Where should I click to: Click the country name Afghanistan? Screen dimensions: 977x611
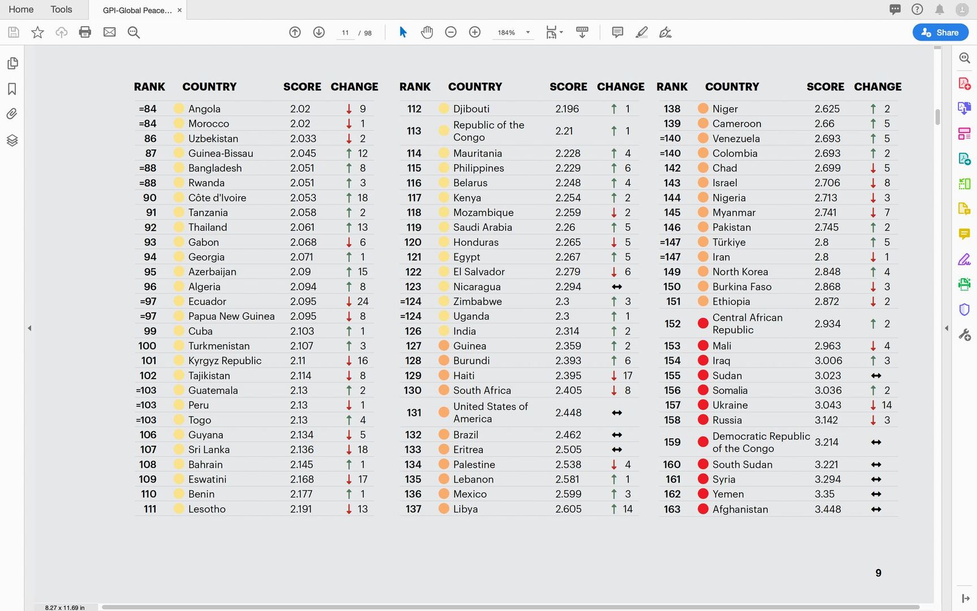point(740,509)
